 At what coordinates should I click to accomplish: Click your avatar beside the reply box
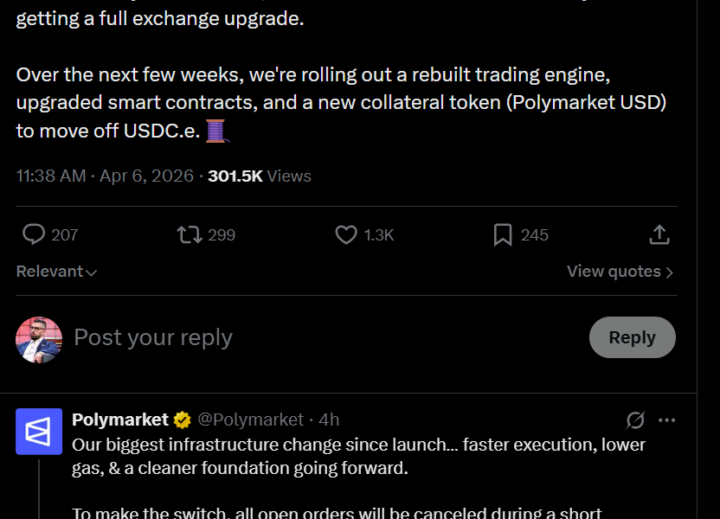tap(38, 338)
